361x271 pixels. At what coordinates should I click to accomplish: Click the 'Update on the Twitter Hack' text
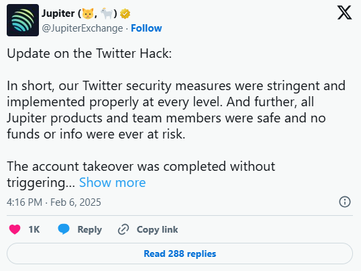point(89,54)
